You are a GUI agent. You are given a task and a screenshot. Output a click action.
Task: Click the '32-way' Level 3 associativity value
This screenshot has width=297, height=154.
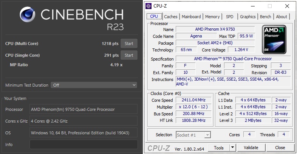[281, 120]
